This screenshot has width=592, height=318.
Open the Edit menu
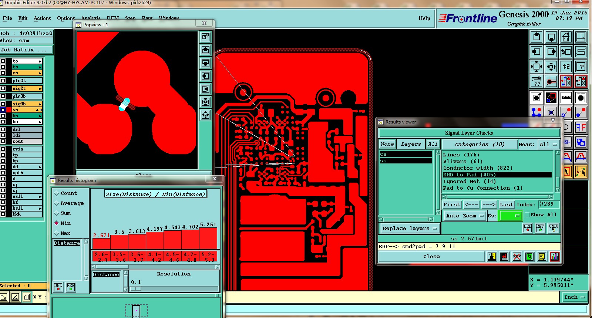(x=23, y=18)
